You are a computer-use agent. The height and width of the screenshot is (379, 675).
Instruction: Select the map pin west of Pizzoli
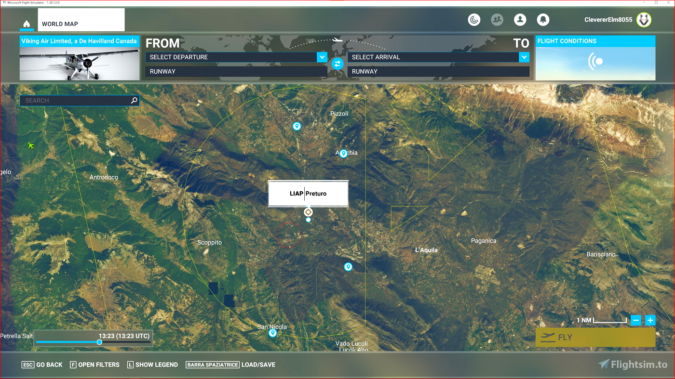[x=297, y=126]
